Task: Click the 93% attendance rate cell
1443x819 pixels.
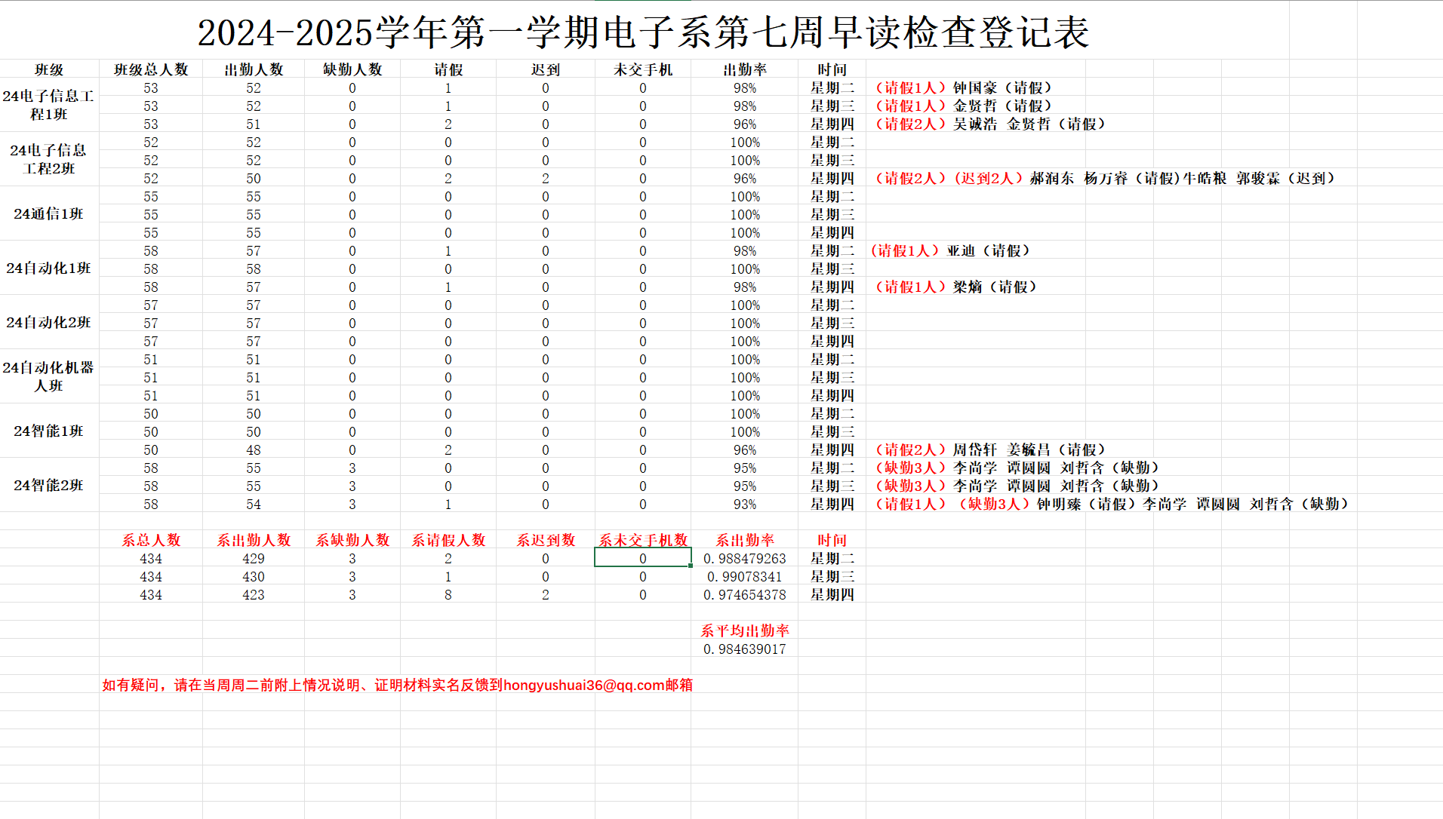Action: (x=745, y=505)
